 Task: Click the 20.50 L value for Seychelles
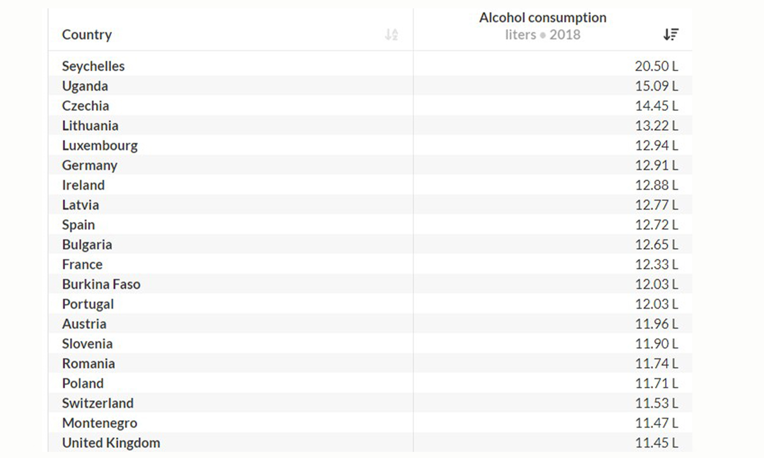pos(657,66)
